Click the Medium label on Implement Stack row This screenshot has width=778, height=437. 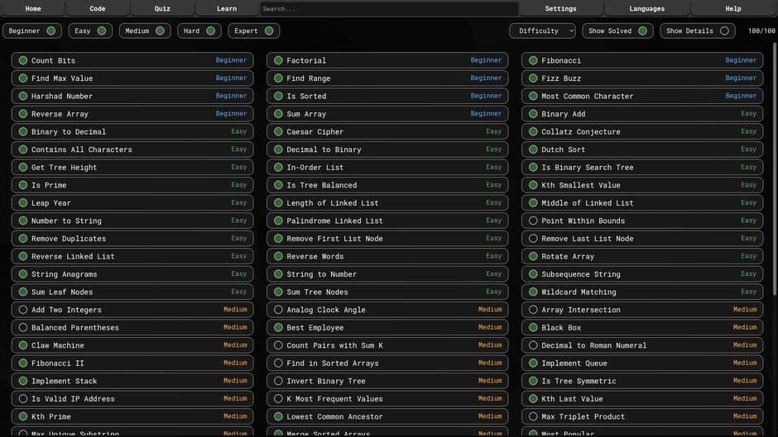click(x=235, y=381)
